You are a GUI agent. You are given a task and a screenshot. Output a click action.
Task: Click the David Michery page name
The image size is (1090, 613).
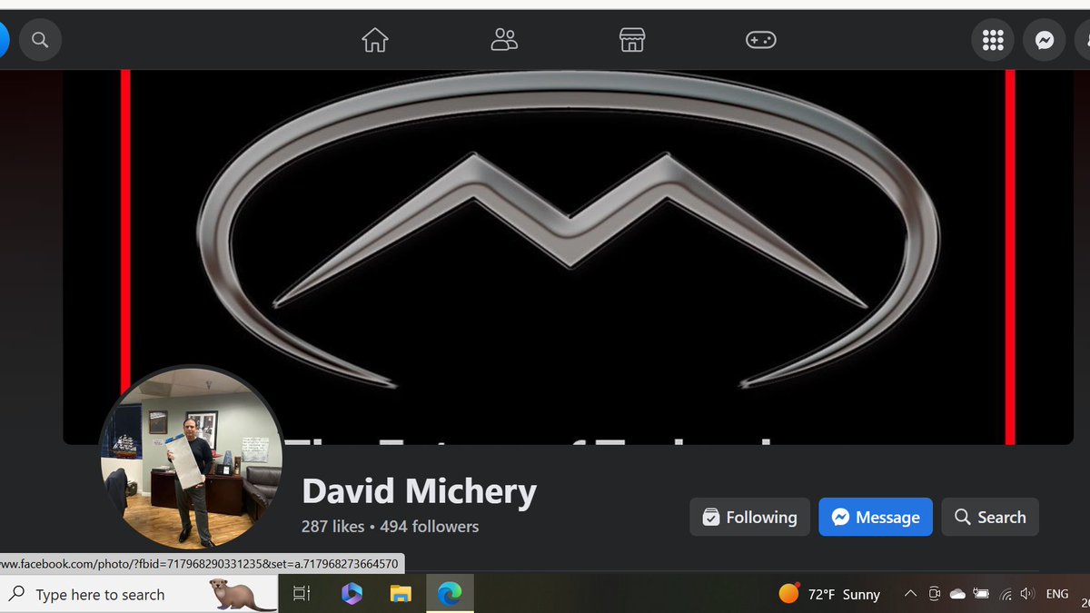[x=419, y=491]
